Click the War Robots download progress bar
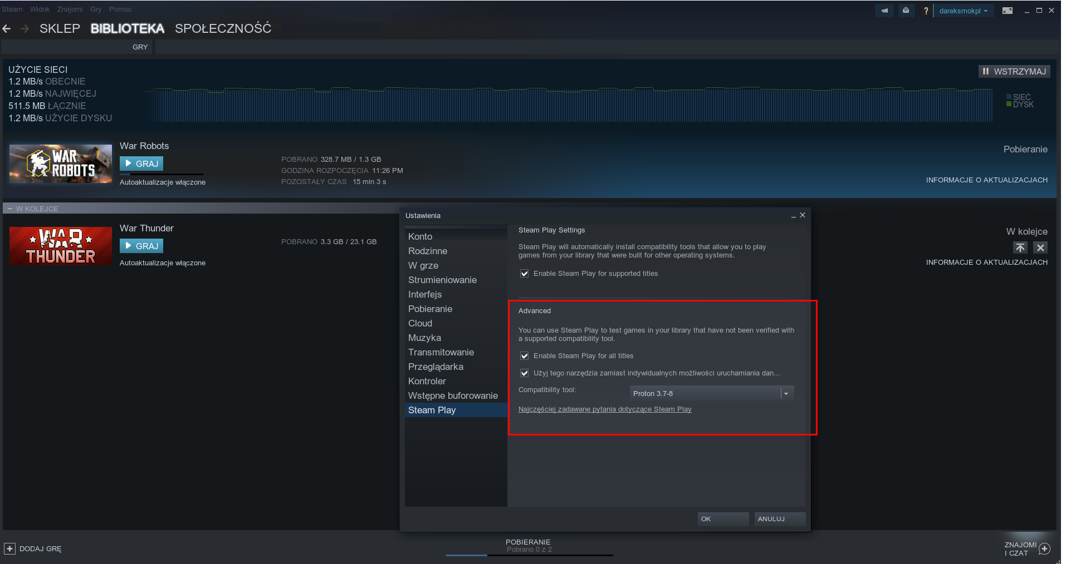 point(162,174)
